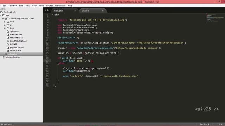Close the index.php tab
The image size is (225, 126).
coord(75,11)
